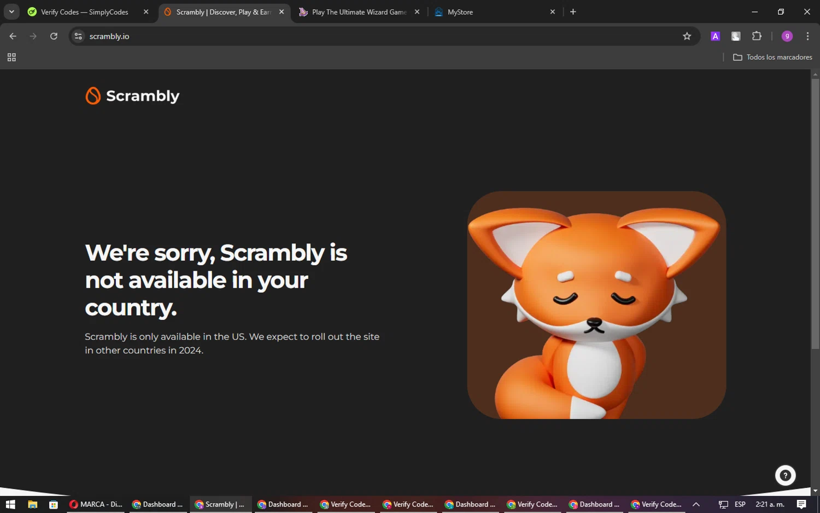
Task: Click the scrollbar up arrow
Action: tap(815, 74)
